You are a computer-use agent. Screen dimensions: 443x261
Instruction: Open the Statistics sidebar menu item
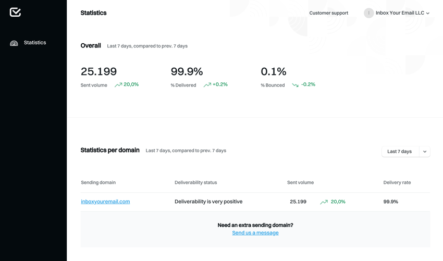pyautogui.click(x=34, y=43)
